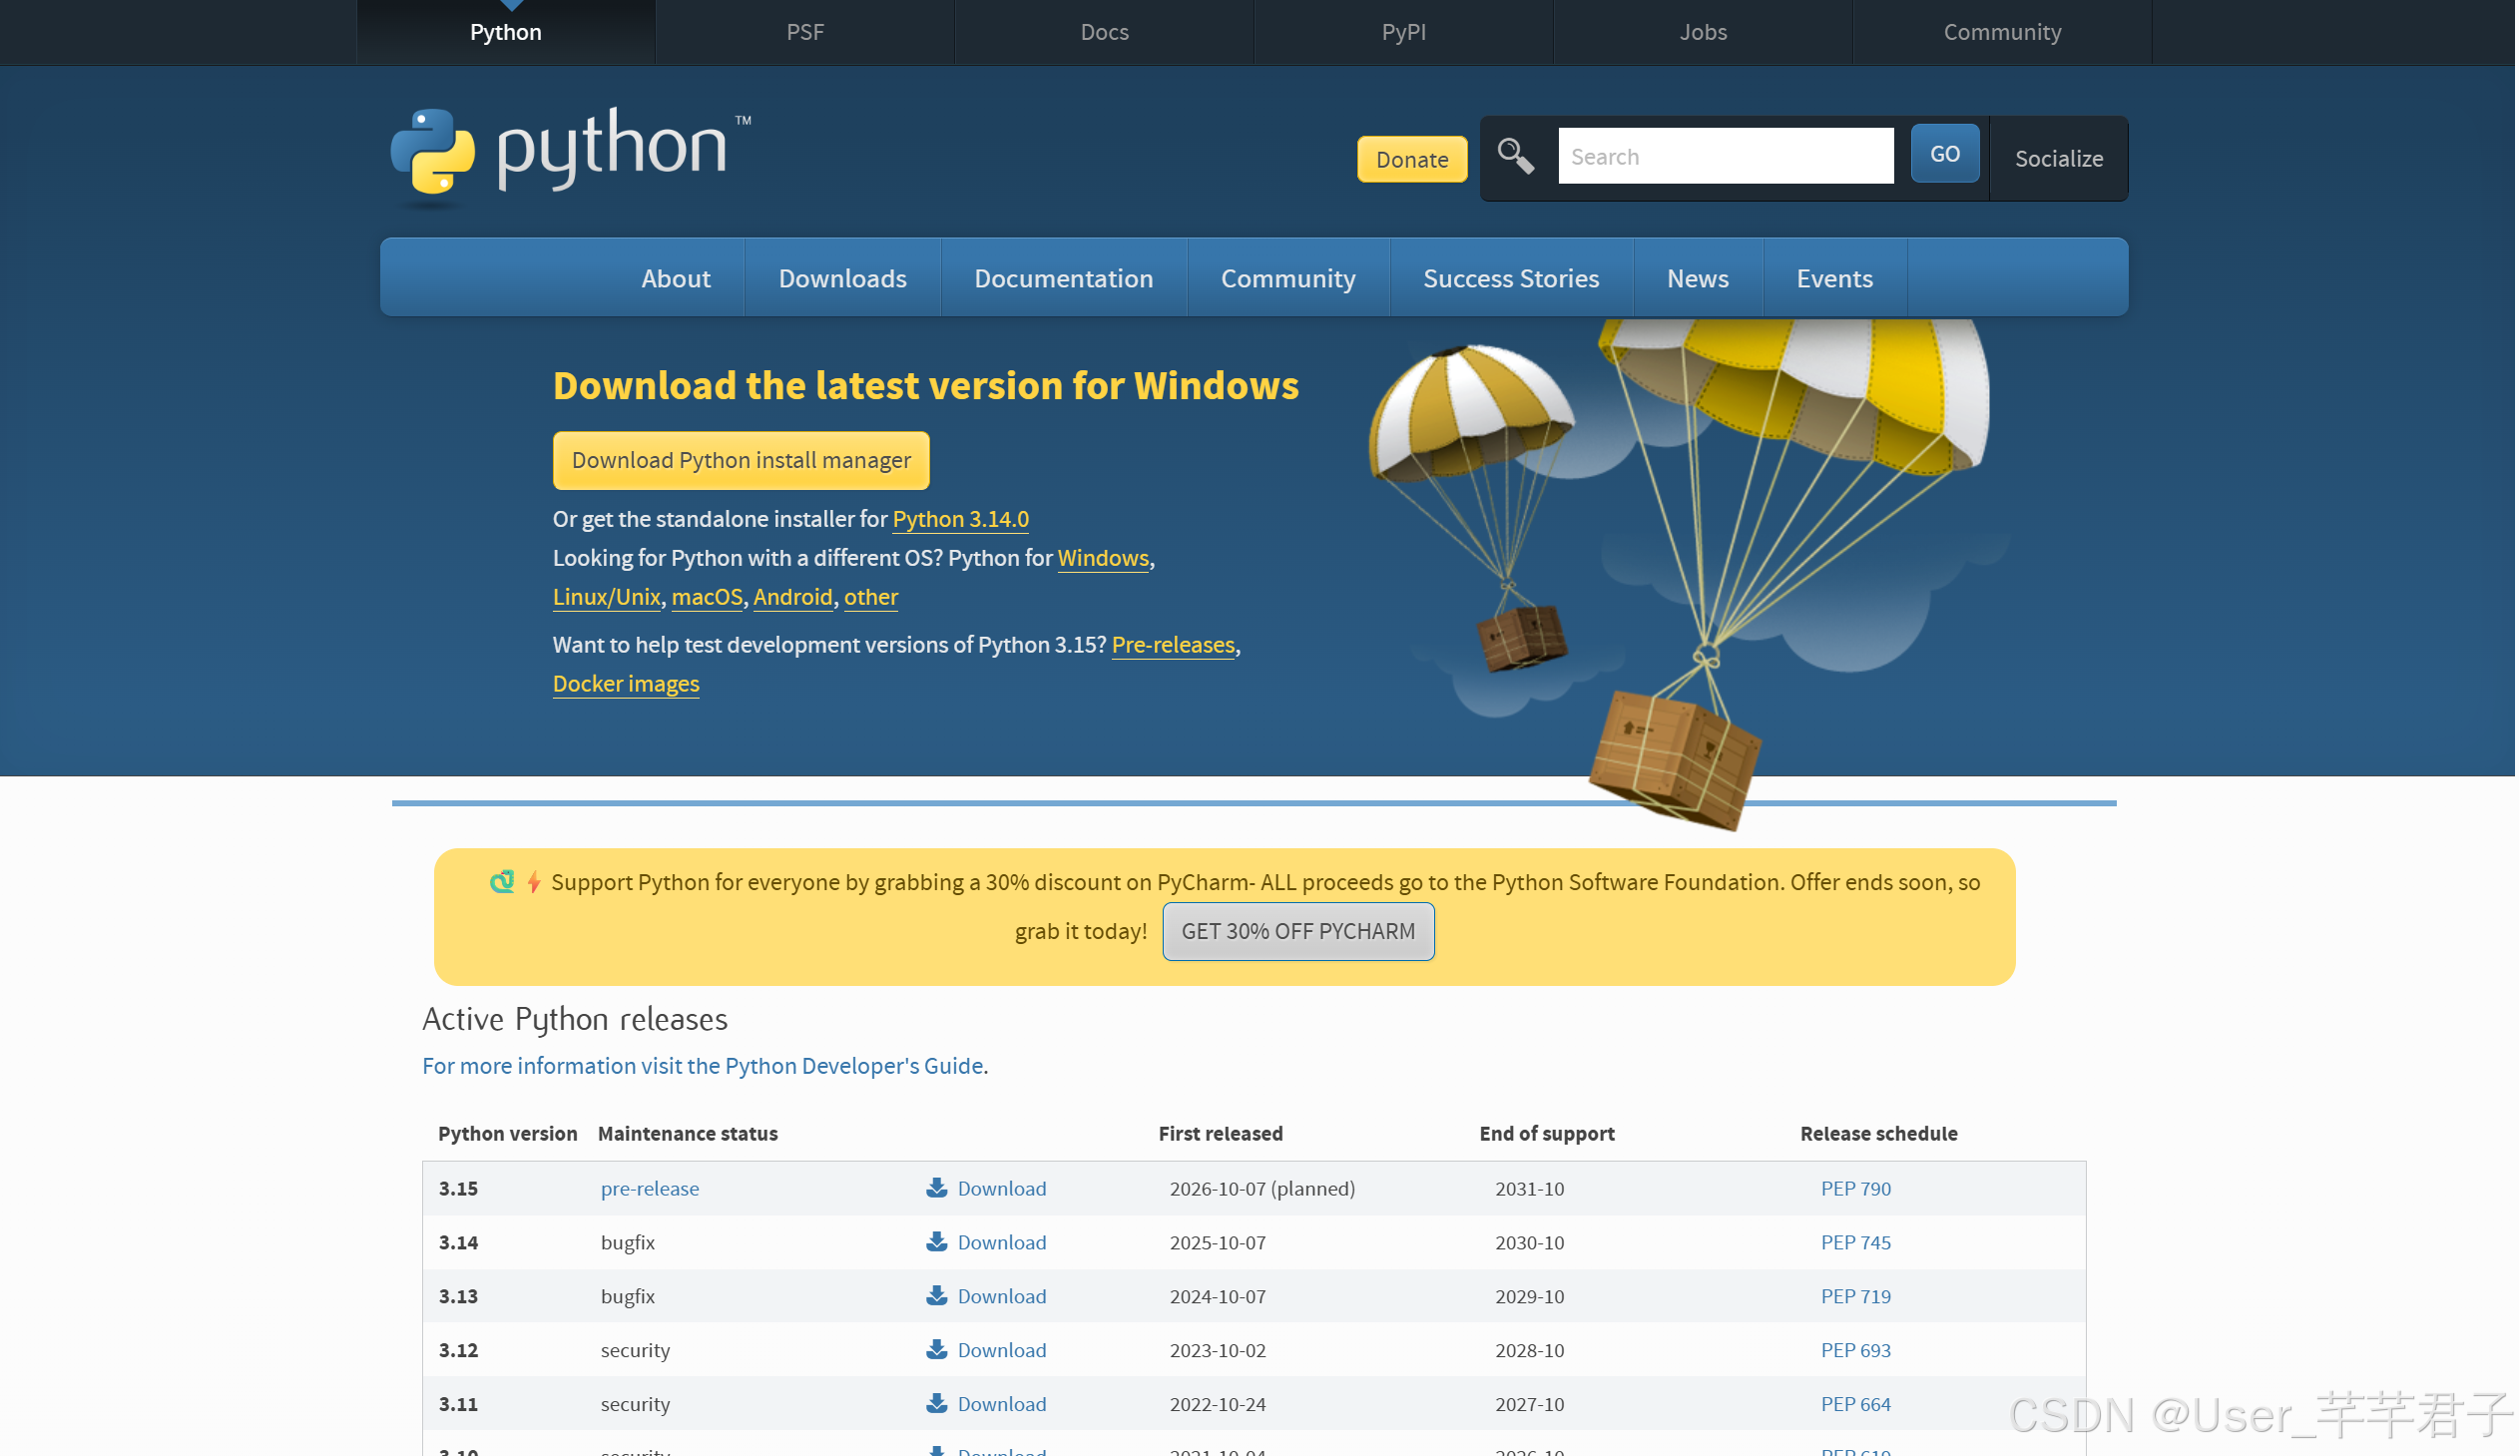Click the download arrow icon for Python 3.12

(x=936, y=1350)
